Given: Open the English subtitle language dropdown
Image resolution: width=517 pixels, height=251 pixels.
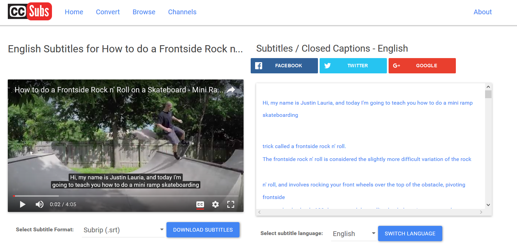Looking at the screenshot, I should [354, 234].
